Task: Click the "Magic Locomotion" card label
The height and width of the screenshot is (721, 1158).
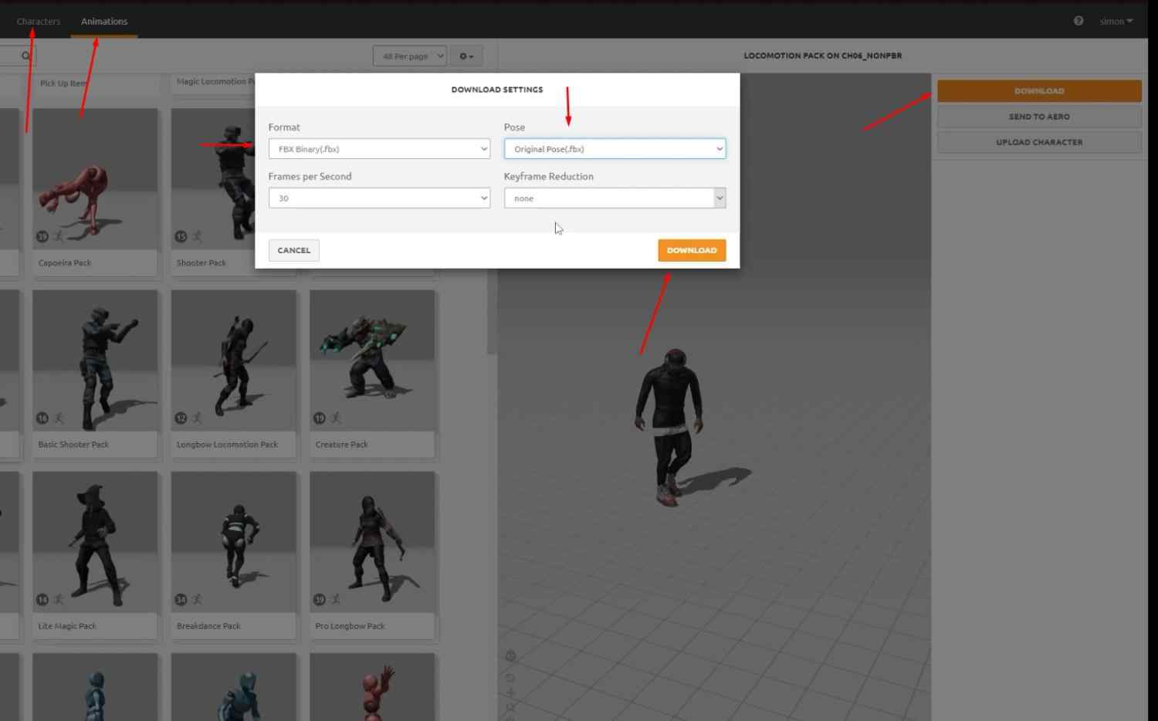Action: [x=215, y=82]
